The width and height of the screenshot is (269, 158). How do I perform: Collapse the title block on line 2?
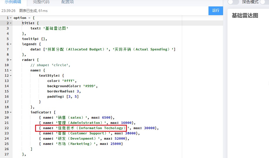[11, 23]
